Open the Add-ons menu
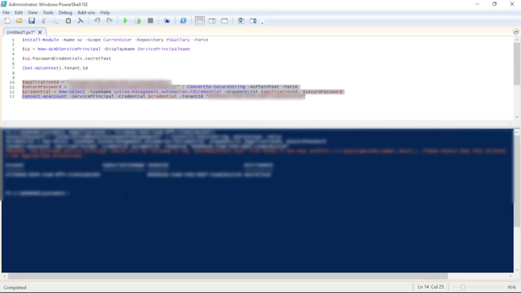 86,13
